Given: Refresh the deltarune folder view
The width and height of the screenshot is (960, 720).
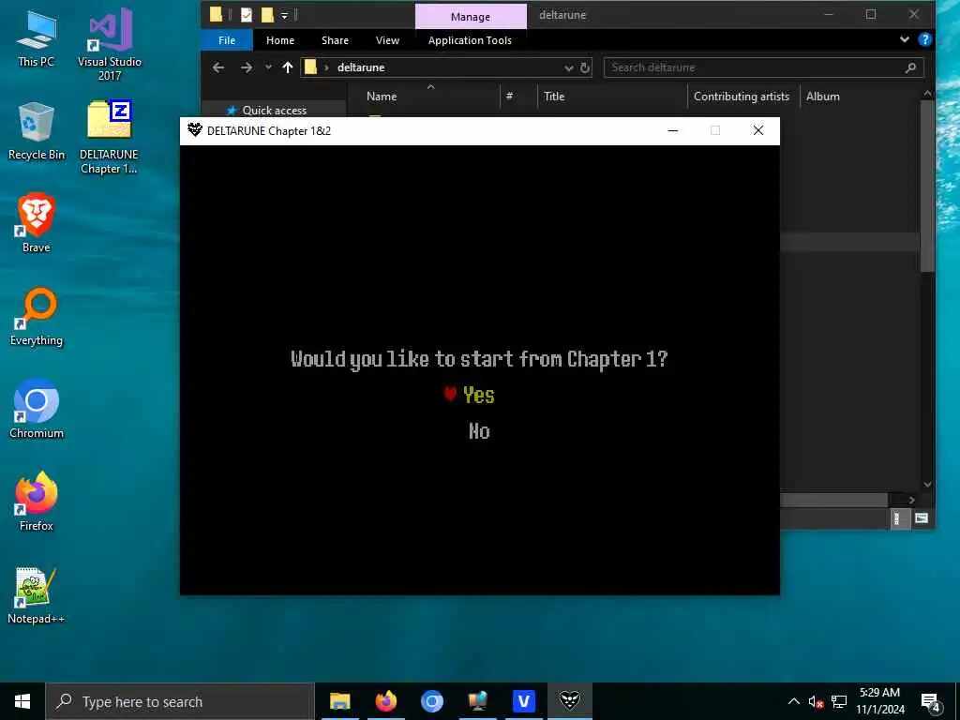Looking at the screenshot, I should [x=585, y=67].
